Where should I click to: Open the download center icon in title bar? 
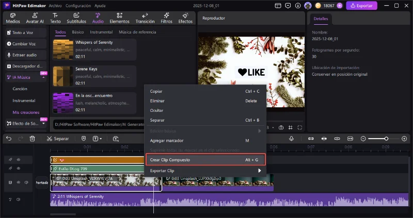point(298,6)
